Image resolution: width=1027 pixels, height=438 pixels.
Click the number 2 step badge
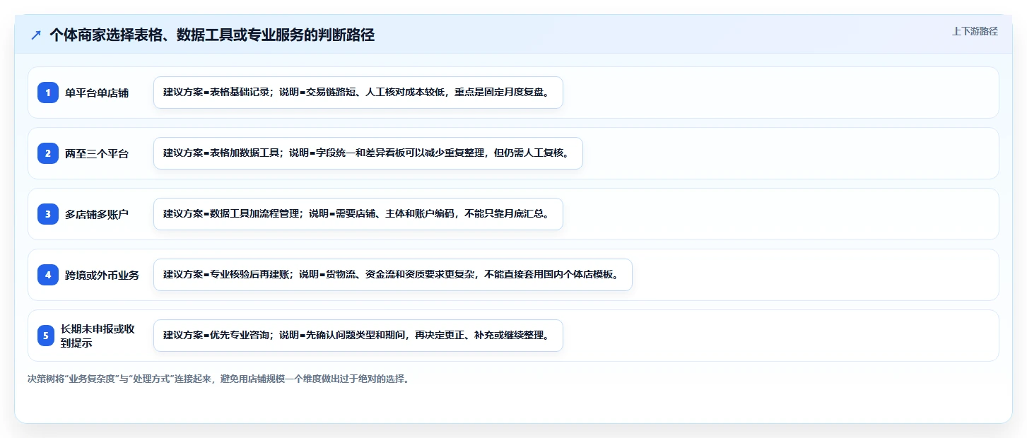pyautogui.click(x=48, y=153)
